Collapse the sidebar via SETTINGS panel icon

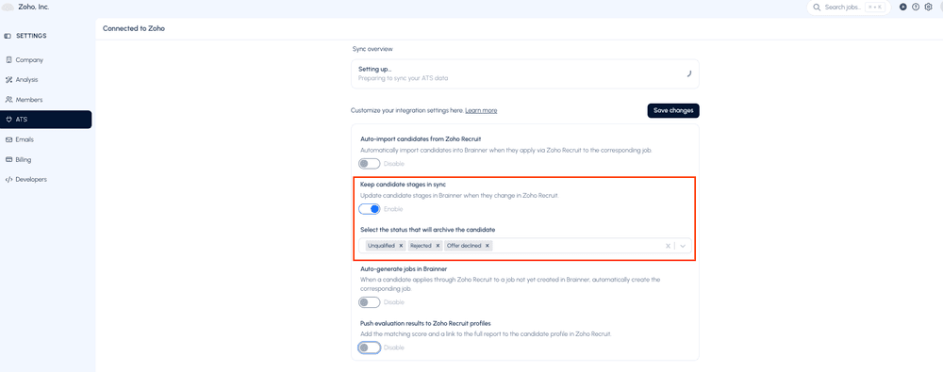click(x=8, y=36)
